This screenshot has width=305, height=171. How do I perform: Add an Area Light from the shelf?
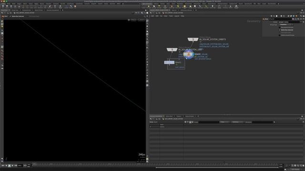pyautogui.click(x=159, y=7)
